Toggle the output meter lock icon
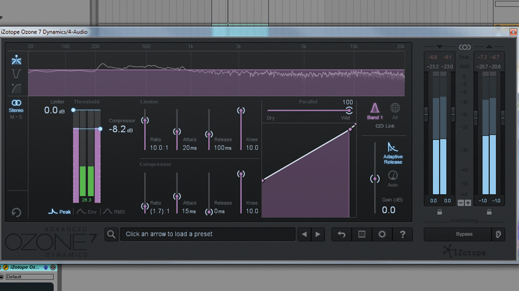Screen dimensions: 519x291 point(489,212)
